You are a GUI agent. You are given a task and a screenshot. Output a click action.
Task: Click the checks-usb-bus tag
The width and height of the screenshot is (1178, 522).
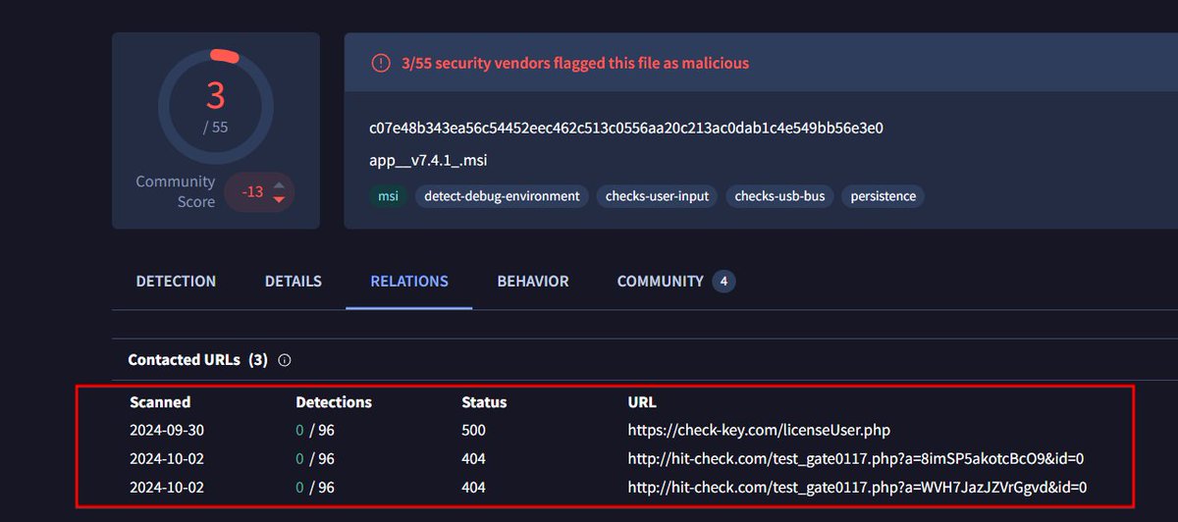(780, 196)
